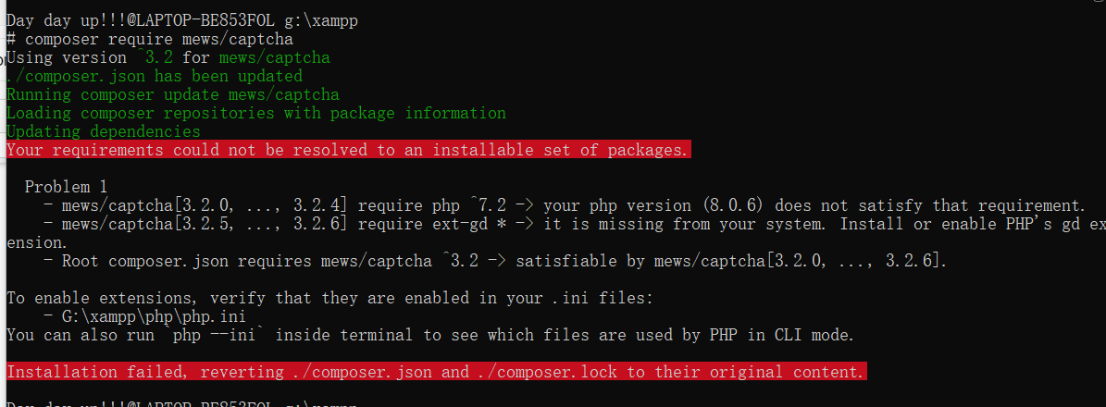Click the "Updating dependencies" line
The image size is (1106, 407).
(103, 131)
